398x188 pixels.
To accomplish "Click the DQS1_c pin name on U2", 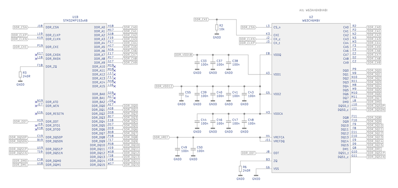I will [343, 157].
